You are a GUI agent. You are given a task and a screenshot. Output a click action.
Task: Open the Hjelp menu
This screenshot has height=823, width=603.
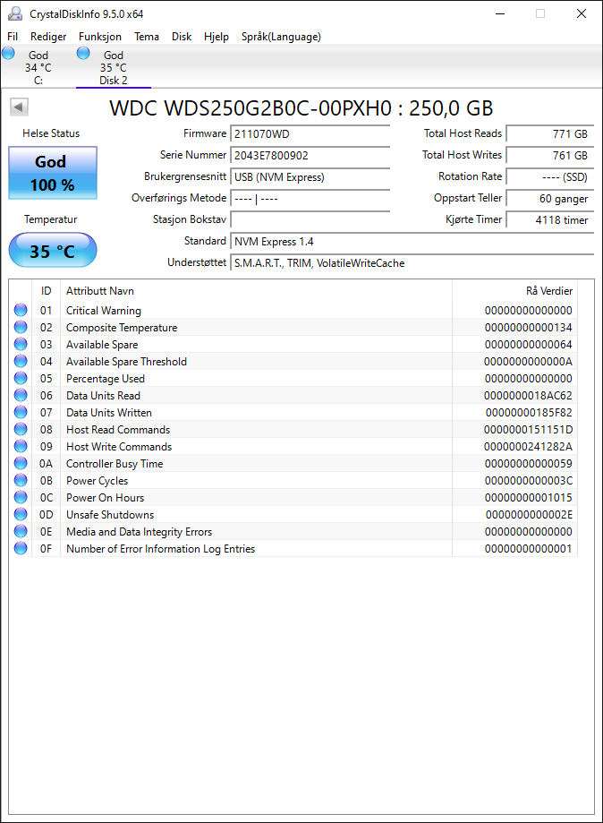point(217,37)
